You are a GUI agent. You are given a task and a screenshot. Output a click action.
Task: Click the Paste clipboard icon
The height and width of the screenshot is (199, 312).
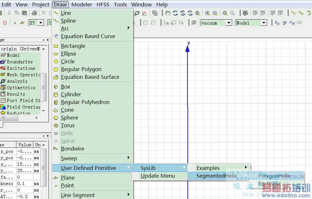[24, 13]
